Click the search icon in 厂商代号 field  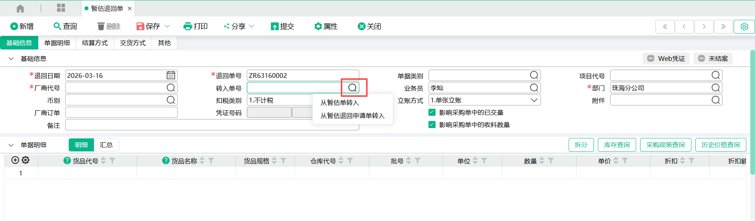click(x=171, y=88)
